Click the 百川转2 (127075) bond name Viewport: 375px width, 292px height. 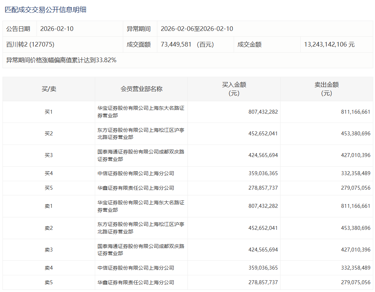30,44
